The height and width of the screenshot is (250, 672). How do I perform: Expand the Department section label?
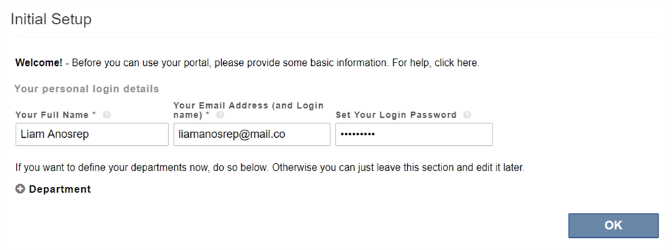pyautogui.click(x=60, y=189)
